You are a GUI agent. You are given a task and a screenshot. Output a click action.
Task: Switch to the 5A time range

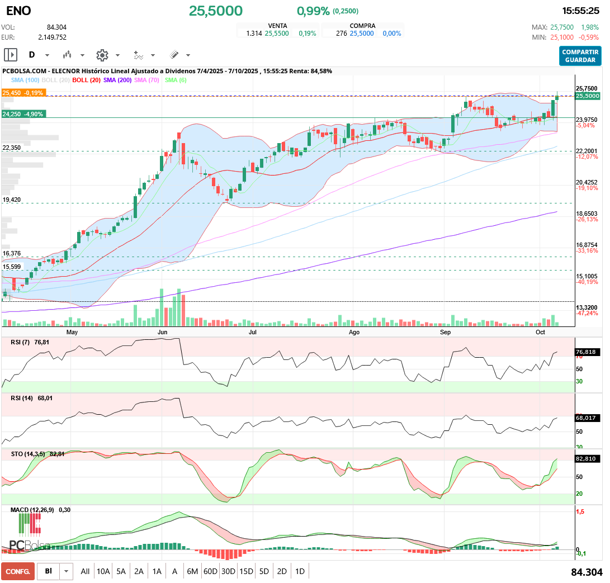(121, 571)
